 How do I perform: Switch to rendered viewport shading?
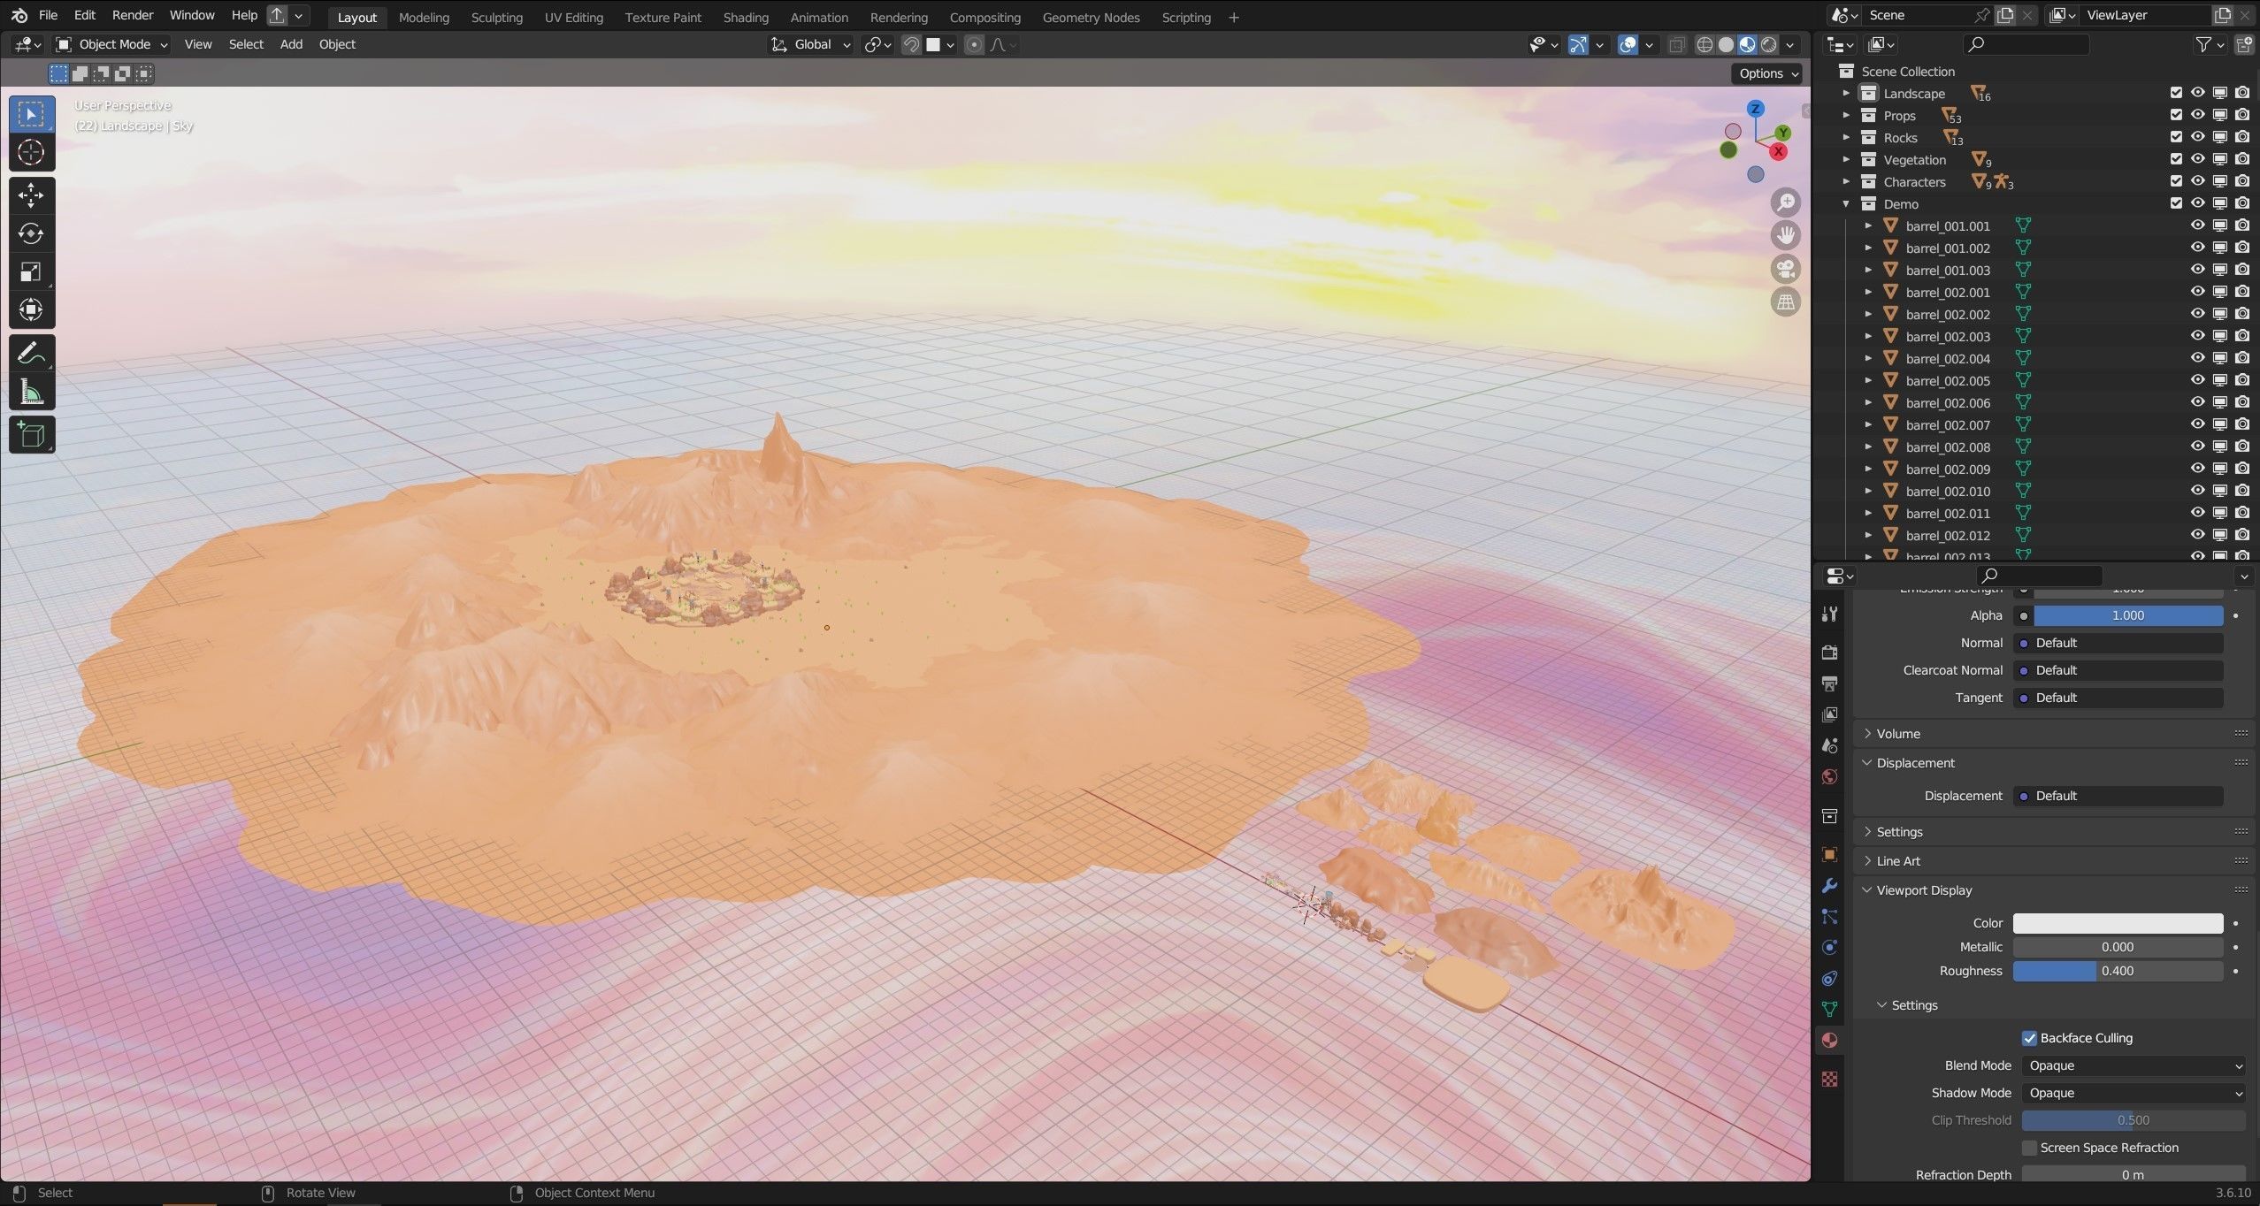(x=1768, y=44)
